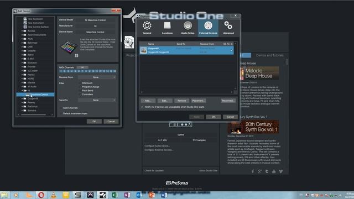This screenshot has height=199, width=354.
Task: Open Configure Audio Device link
Action: [157, 146]
